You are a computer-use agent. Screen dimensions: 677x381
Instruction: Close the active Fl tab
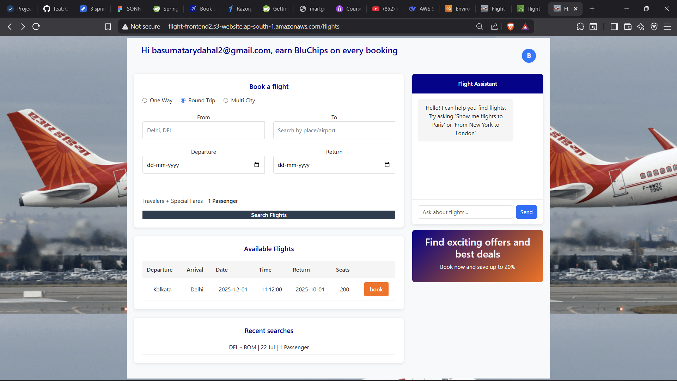click(576, 9)
